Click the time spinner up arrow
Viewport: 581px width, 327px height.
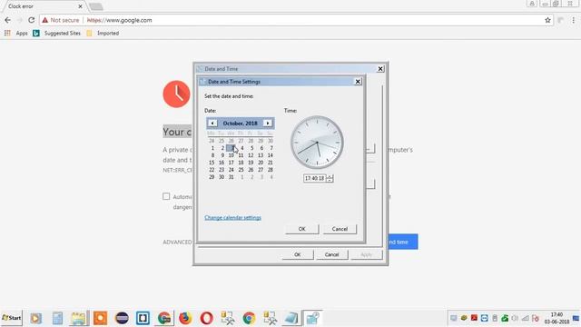pos(330,176)
